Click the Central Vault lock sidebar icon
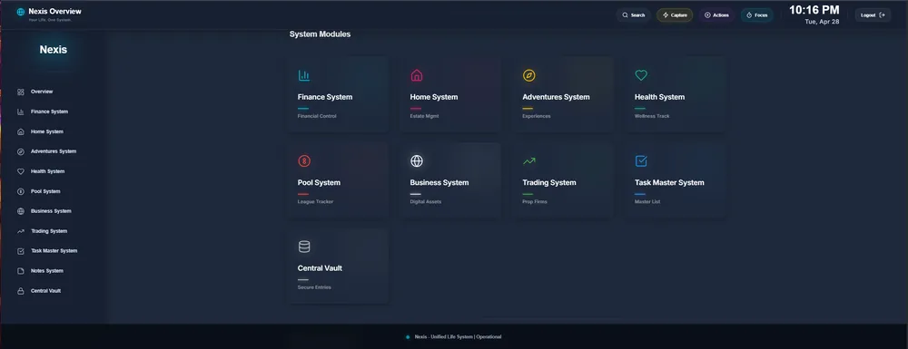 click(x=21, y=291)
